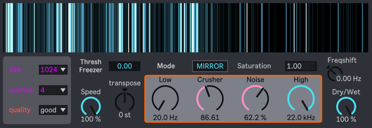Click the pink Crusher knob

[210, 99]
